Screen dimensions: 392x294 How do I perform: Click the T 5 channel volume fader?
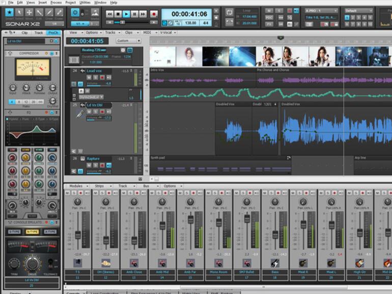click(x=78, y=234)
